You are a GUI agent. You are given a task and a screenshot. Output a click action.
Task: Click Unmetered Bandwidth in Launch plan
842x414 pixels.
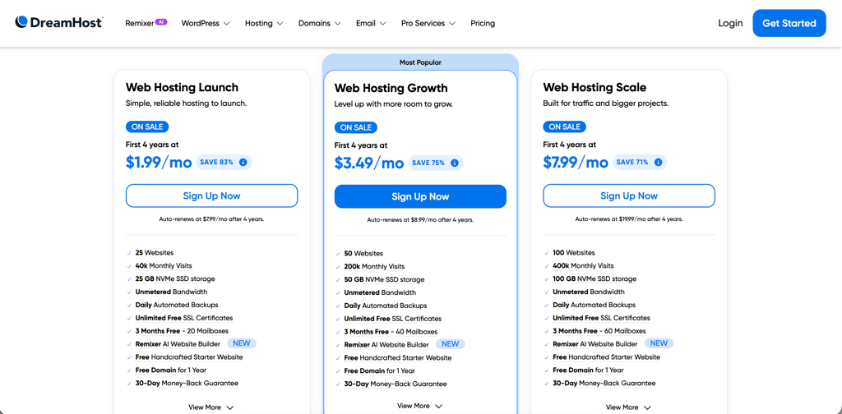171,292
